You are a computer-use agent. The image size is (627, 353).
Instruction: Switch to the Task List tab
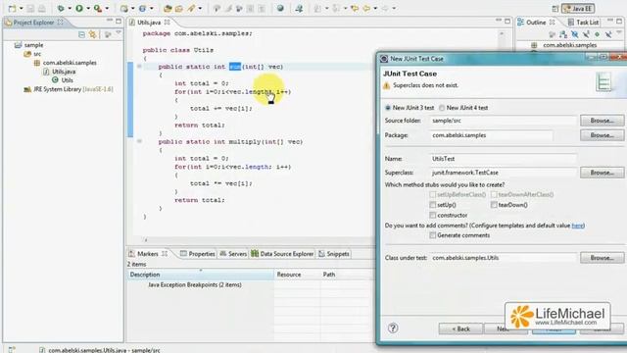click(583, 23)
